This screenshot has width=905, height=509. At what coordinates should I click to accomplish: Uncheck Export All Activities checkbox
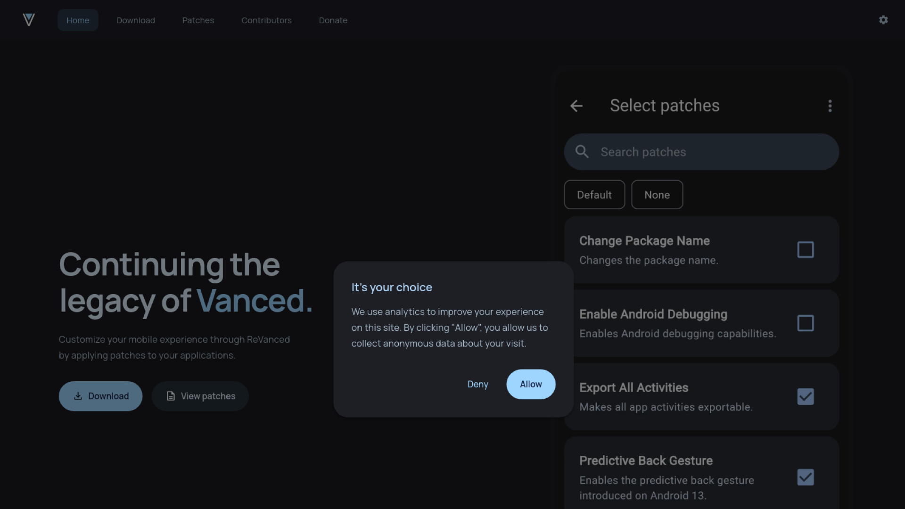[x=805, y=397]
